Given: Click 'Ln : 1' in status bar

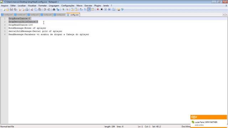Looking at the screenshot, I should (x=140, y=127).
